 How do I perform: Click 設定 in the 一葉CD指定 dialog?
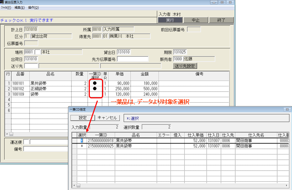tap(82, 118)
